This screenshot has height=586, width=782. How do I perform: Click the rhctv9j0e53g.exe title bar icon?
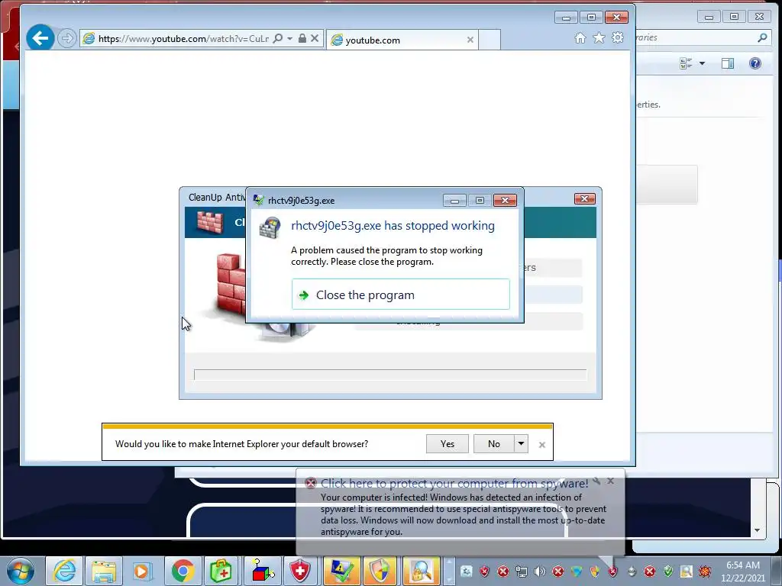click(x=258, y=201)
